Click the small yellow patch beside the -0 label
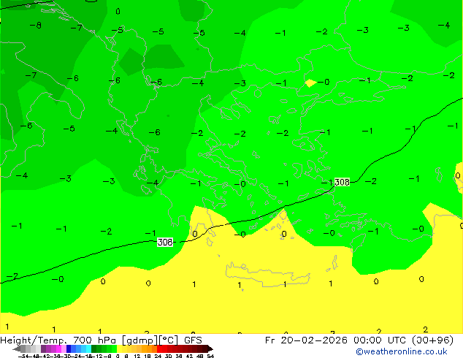This screenshot has height=358, width=463. 310,83
